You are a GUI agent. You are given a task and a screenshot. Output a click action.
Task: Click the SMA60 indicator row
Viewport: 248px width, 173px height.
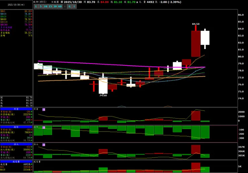point(16,19)
